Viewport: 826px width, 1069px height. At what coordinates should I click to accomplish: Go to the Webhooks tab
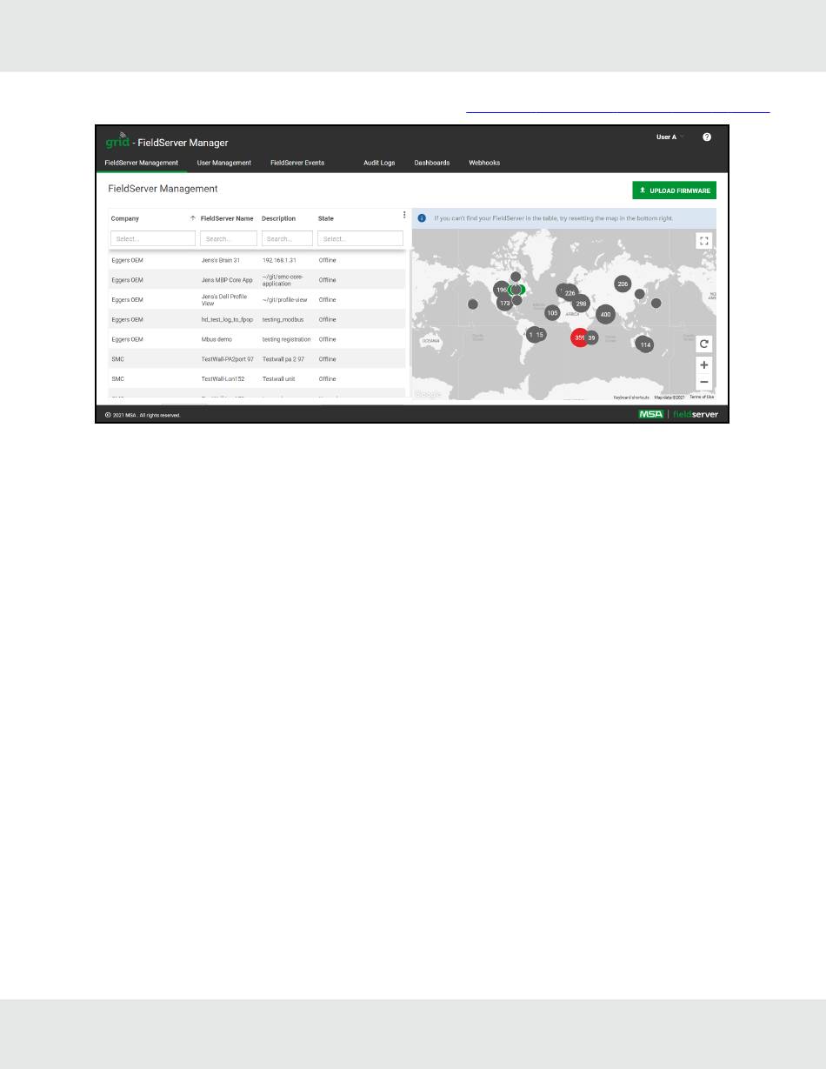click(484, 163)
